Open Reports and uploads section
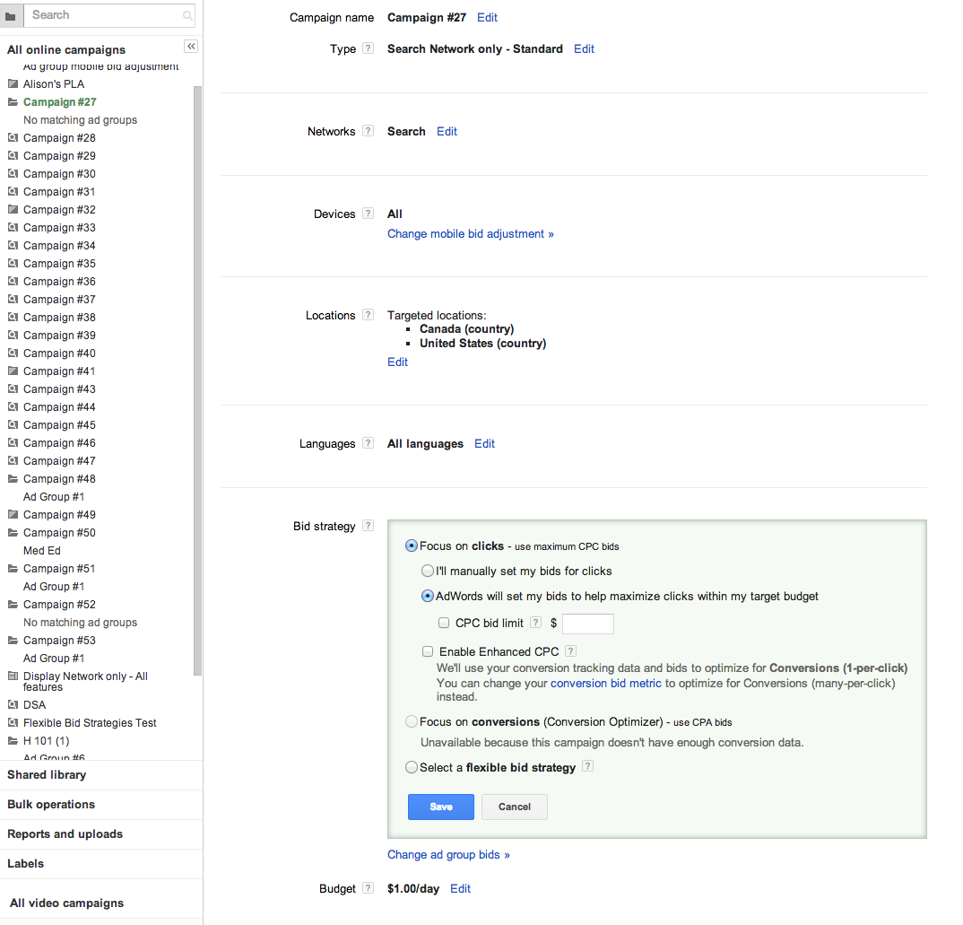This screenshot has width=963, height=925. [65, 833]
